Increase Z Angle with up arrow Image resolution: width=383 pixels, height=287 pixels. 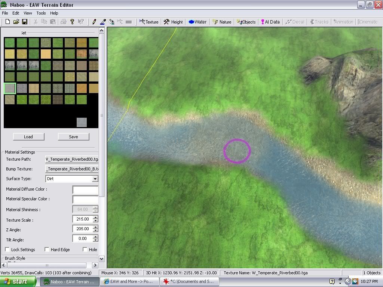coord(95,227)
